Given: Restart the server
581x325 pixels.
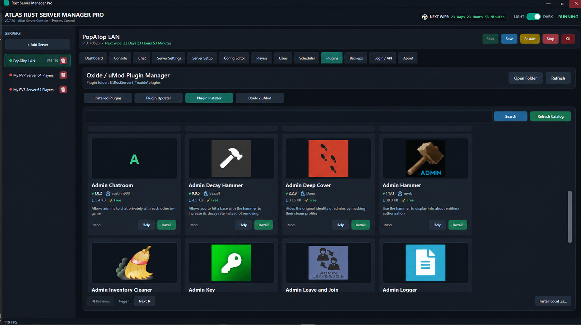Looking at the screenshot, I should [530, 39].
